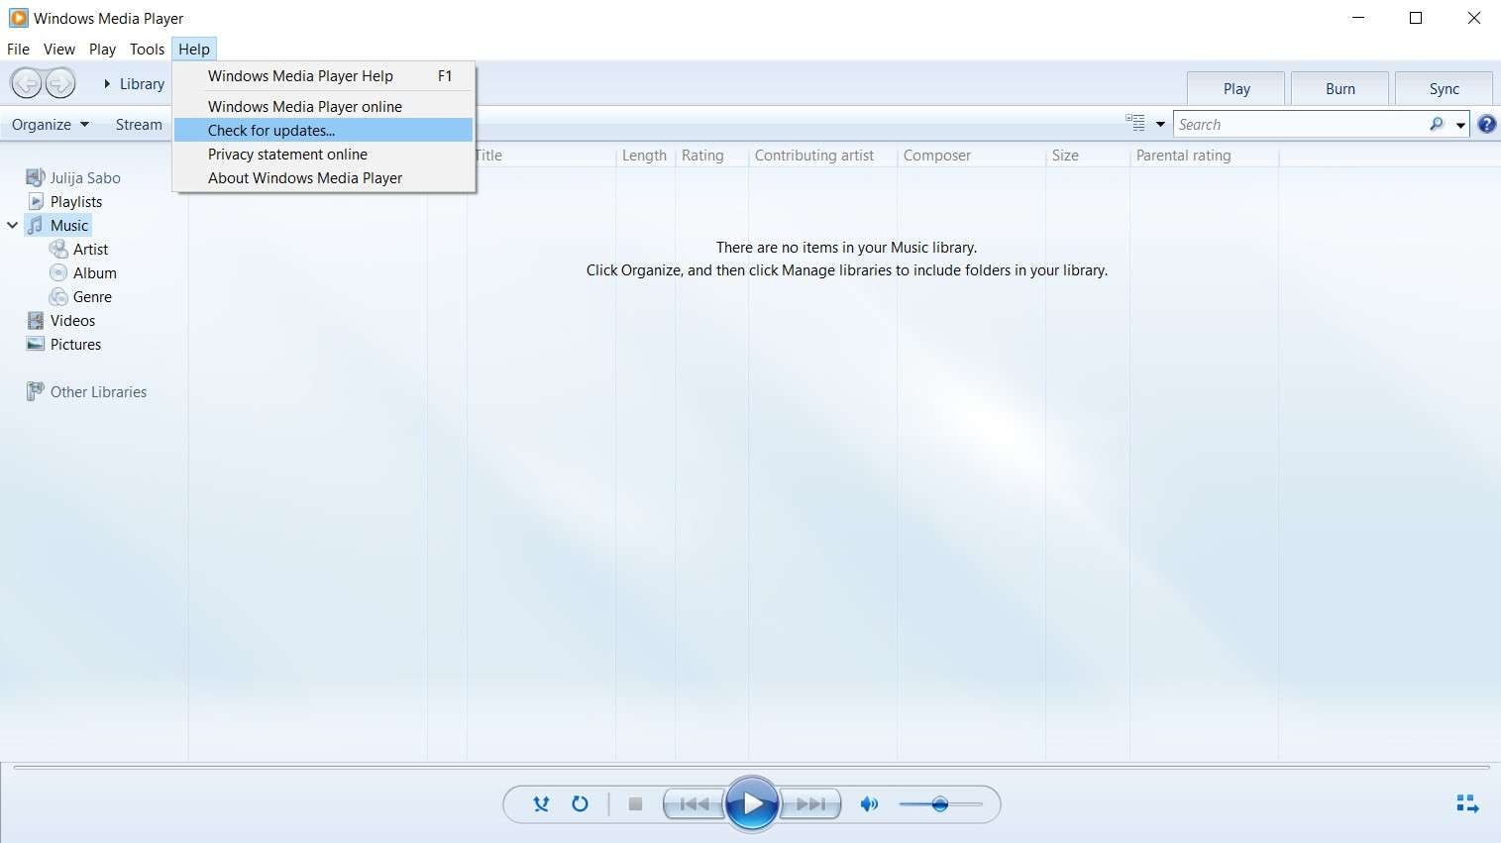Image resolution: width=1501 pixels, height=843 pixels.
Task: Click the Previous track button
Action: (x=694, y=804)
